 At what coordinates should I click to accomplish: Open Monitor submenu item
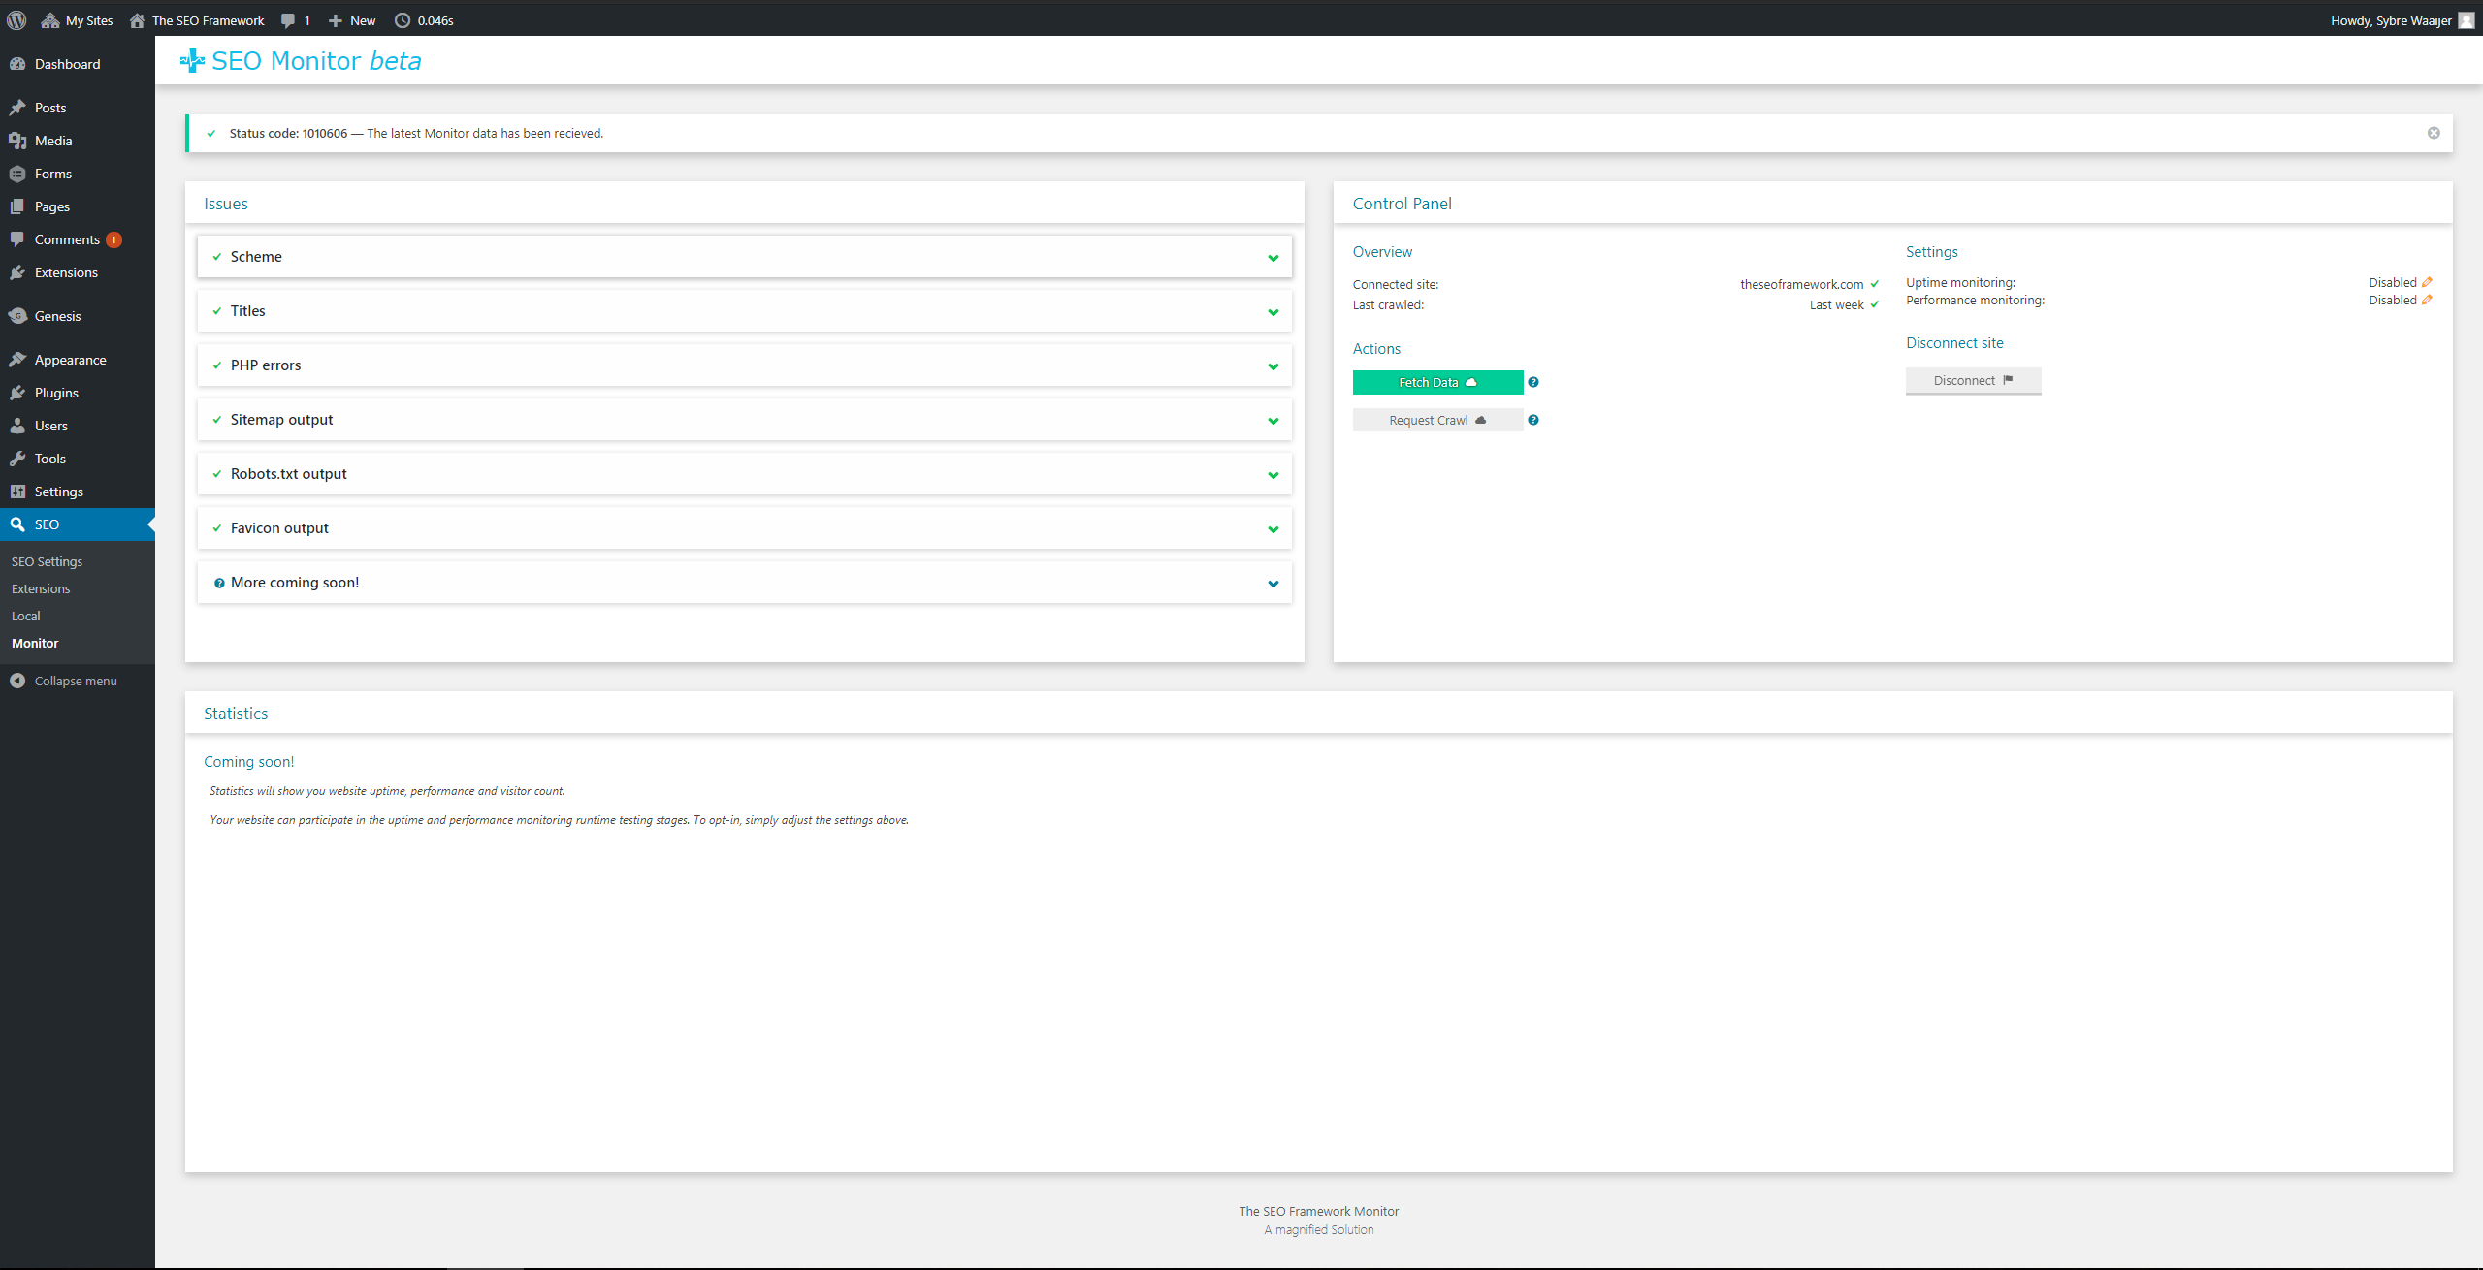pyautogui.click(x=35, y=643)
